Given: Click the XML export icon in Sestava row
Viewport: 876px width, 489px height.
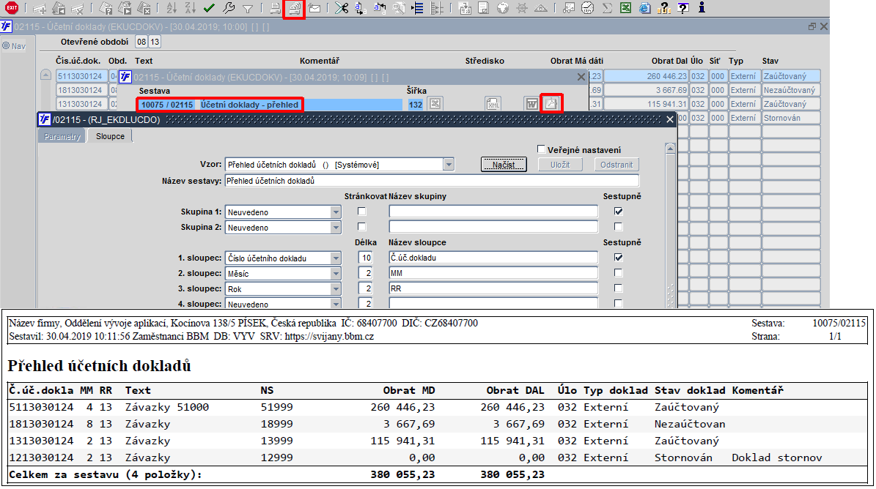Looking at the screenshot, I should point(493,104).
